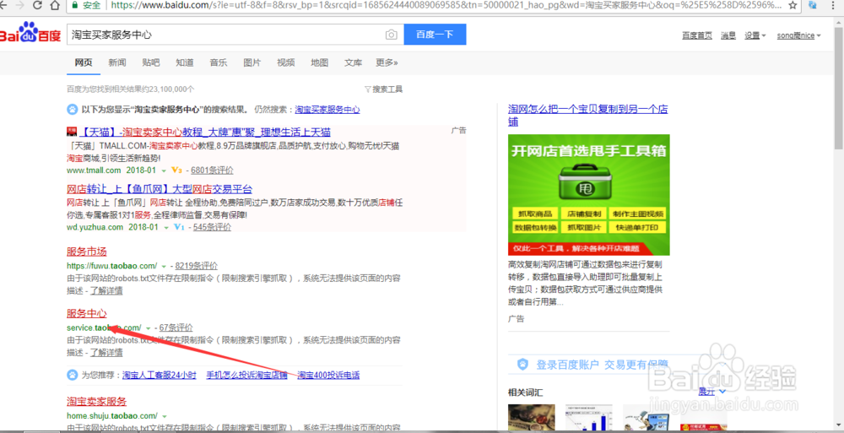Open the 服务中心 result
The image size is (844, 433).
pyautogui.click(x=87, y=313)
